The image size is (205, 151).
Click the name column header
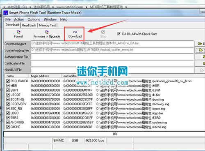click(x=17, y=76)
